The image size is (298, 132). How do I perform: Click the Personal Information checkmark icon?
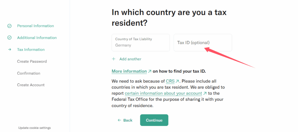pos(9,26)
